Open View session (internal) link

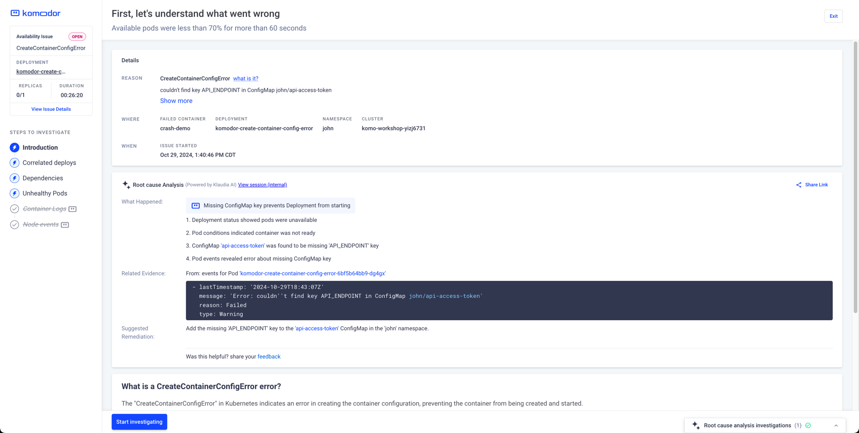coord(262,185)
